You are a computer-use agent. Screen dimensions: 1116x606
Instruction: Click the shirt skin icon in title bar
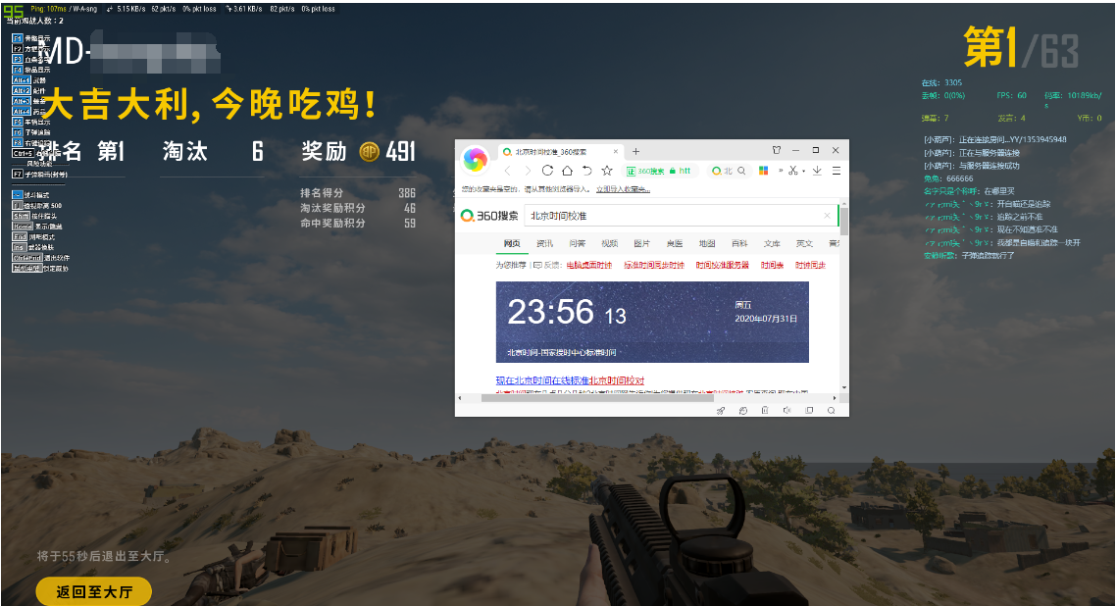[x=777, y=150]
